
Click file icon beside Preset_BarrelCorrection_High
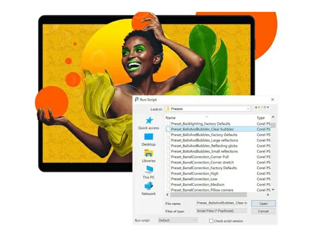[x=168, y=173]
